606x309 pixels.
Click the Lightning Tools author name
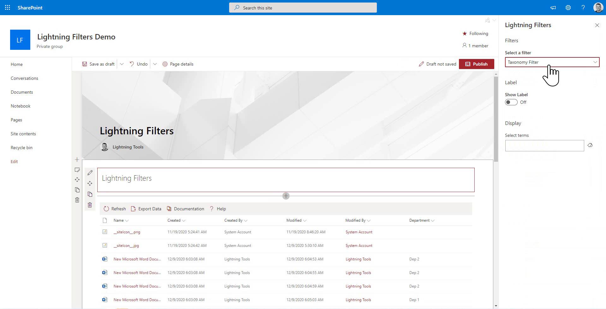128,147
